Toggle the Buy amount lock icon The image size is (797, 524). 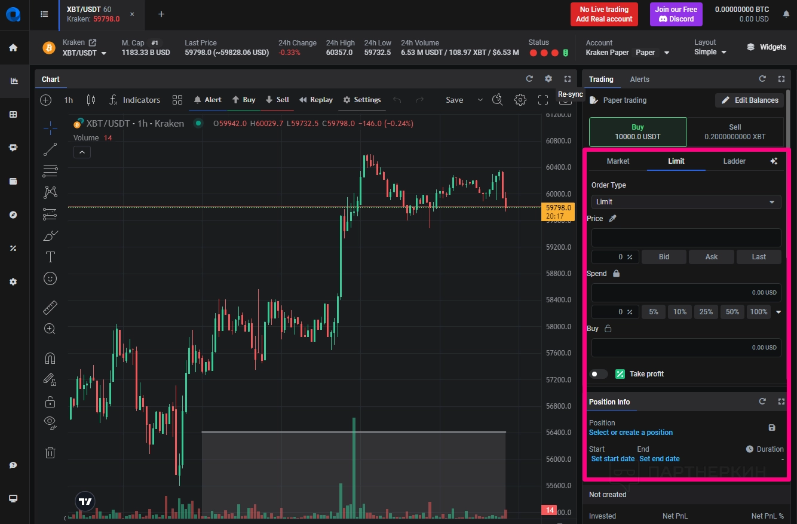(x=608, y=329)
